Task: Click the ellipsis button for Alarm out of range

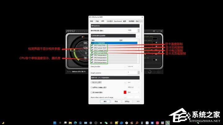Action: [125, 97]
